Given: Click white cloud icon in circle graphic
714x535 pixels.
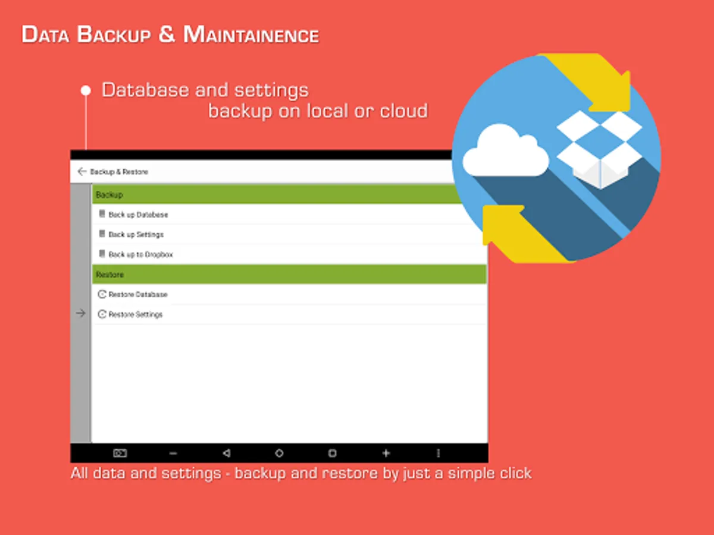Looking at the screenshot, I should pyautogui.click(x=505, y=151).
